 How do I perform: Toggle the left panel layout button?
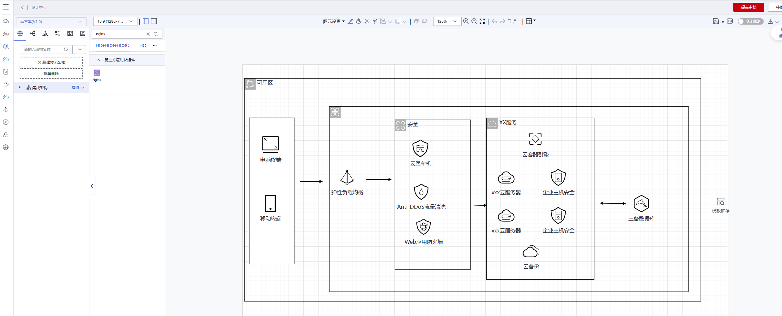point(146,21)
